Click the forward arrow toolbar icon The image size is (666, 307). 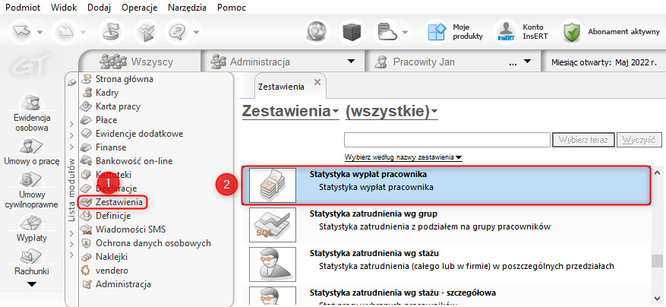pos(64,31)
